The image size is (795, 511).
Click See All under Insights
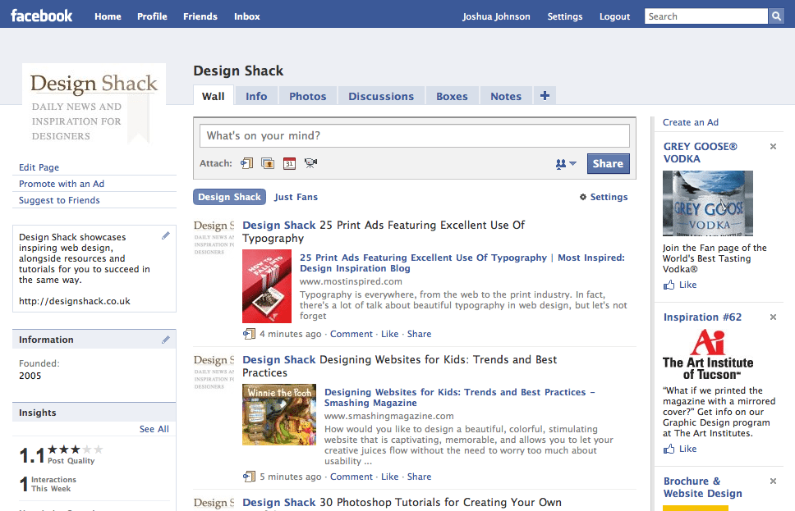pyautogui.click(x=154, y=429)
